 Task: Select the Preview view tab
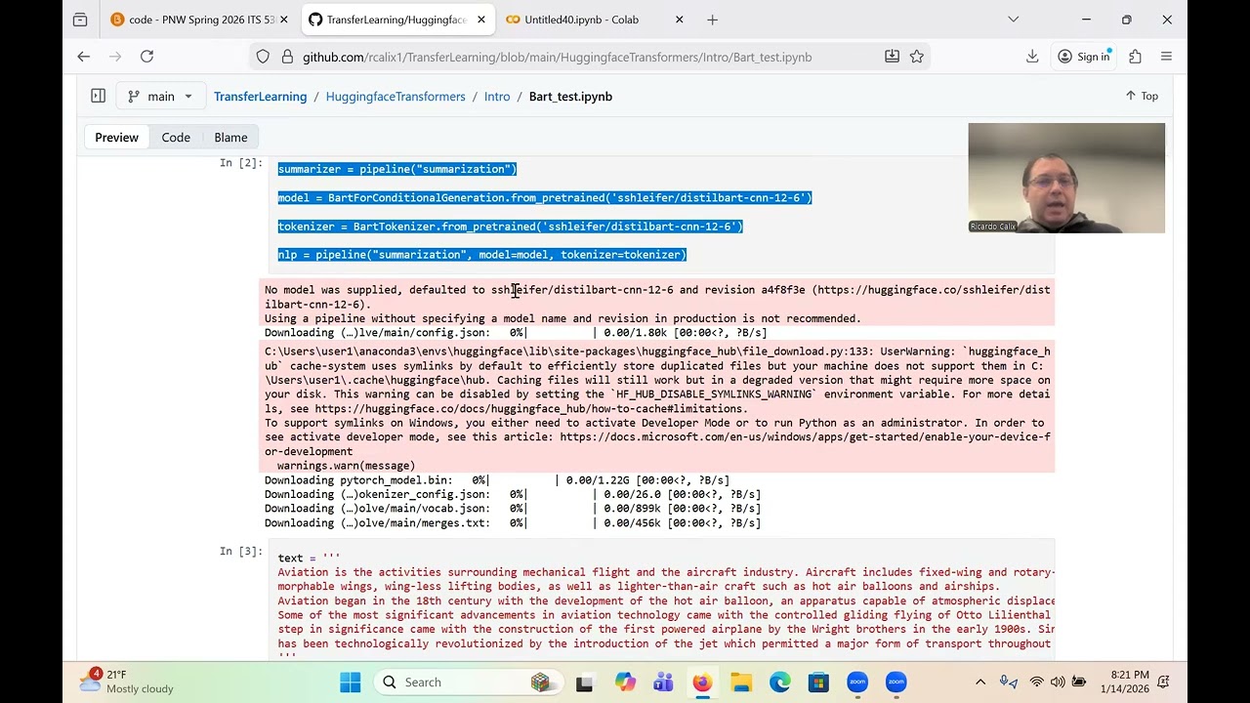click(116, 138)
